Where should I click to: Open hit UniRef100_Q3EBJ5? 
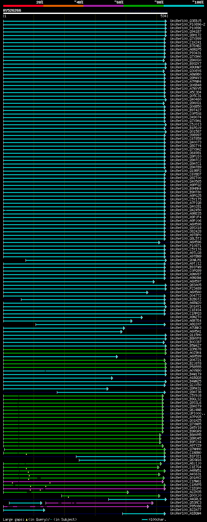pyautogui.click(x=186, y=21)
